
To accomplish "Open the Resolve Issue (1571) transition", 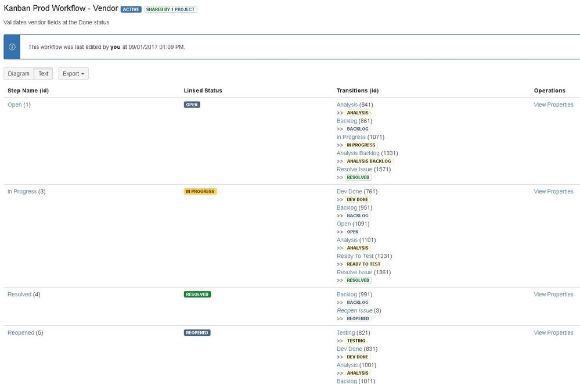I will coord(354,169).
